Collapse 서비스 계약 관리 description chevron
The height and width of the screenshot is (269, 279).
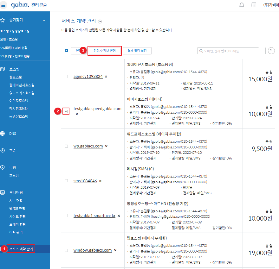[x=100, y=22]
